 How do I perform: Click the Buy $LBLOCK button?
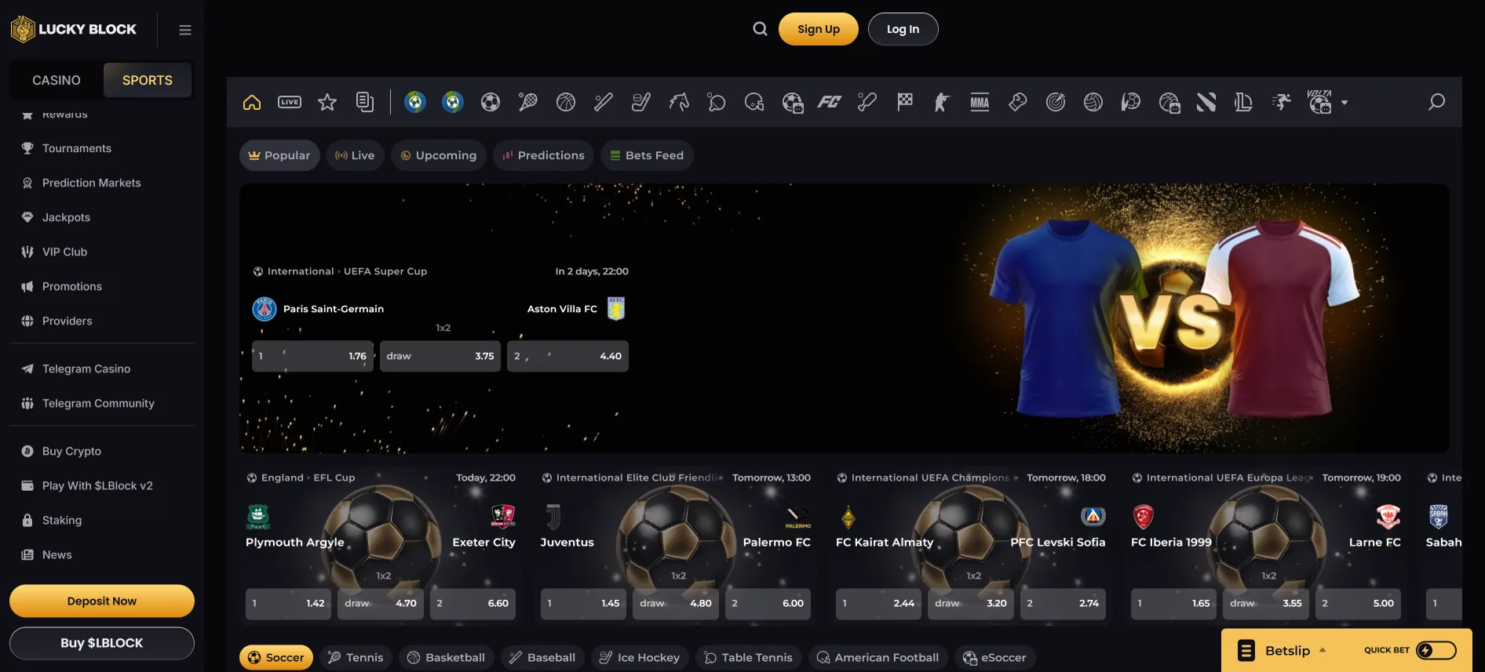click(102, 643)
